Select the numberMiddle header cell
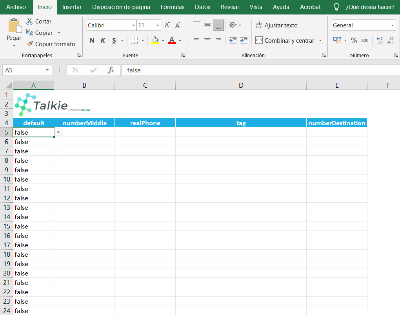 pyautogui.click(x=84, y=123)
